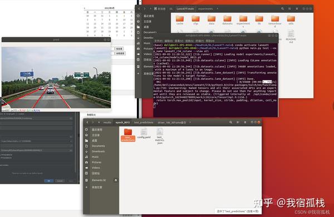
Task: Click search icon in epoch_0015 file window
Action: pos(230,122)
